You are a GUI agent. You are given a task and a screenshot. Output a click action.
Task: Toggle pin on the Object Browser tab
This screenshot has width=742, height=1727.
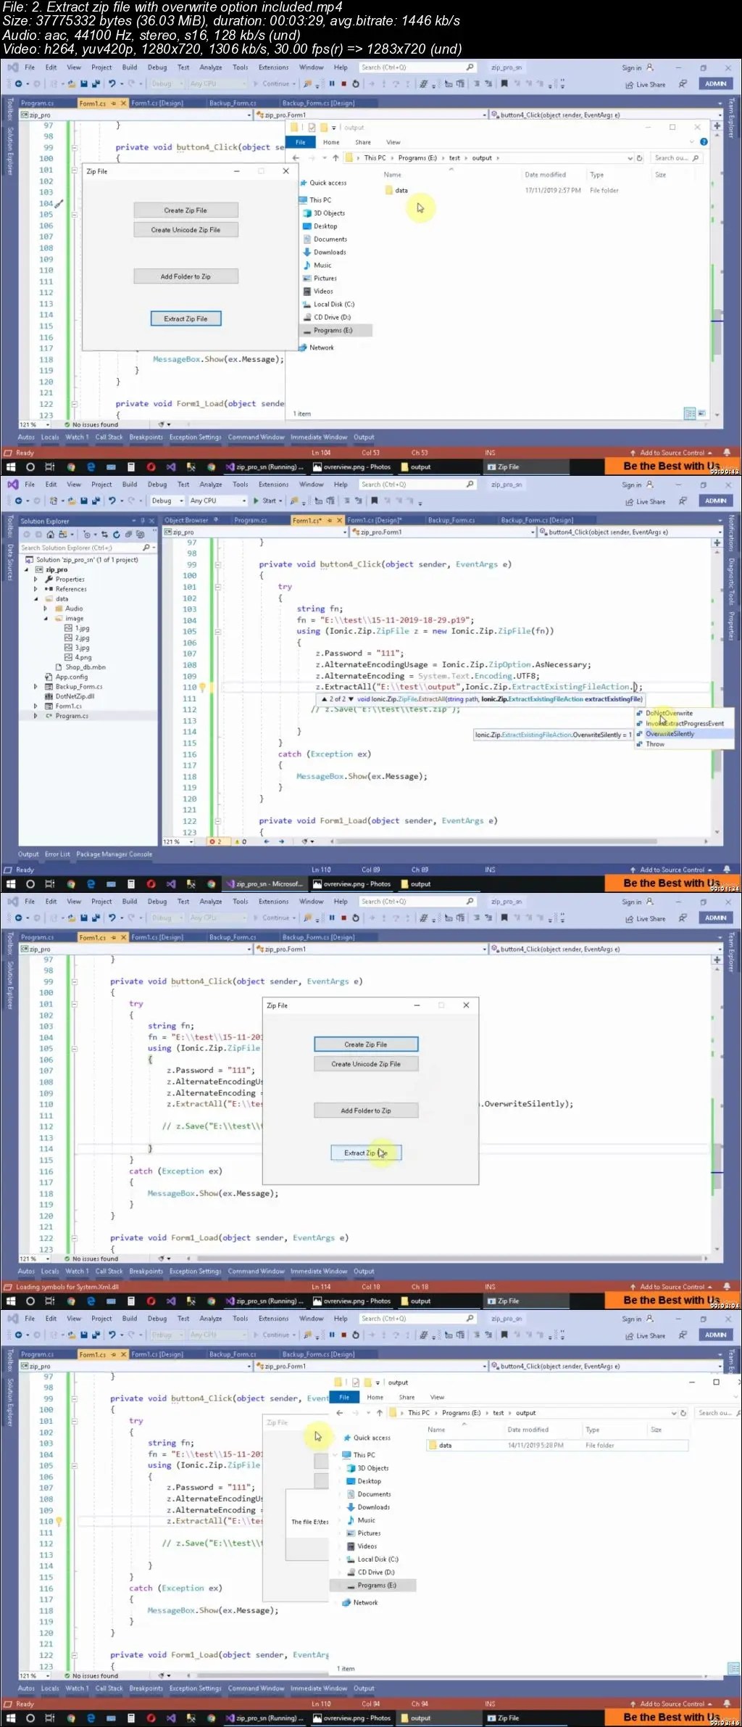tap(214, 520)
